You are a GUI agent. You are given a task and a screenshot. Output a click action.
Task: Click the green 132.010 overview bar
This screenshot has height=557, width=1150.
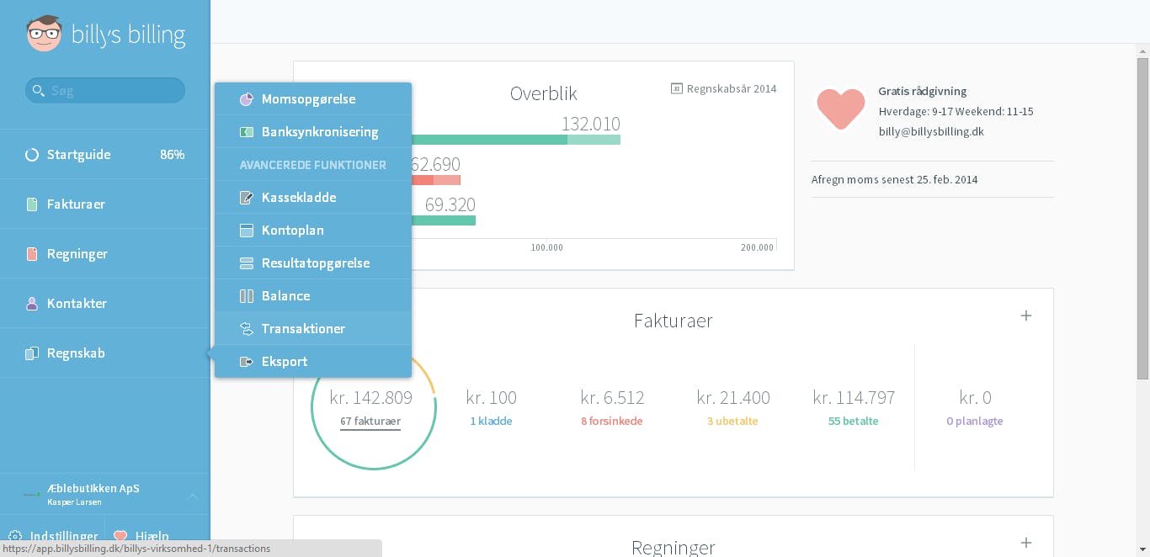[x=516, y=139]
